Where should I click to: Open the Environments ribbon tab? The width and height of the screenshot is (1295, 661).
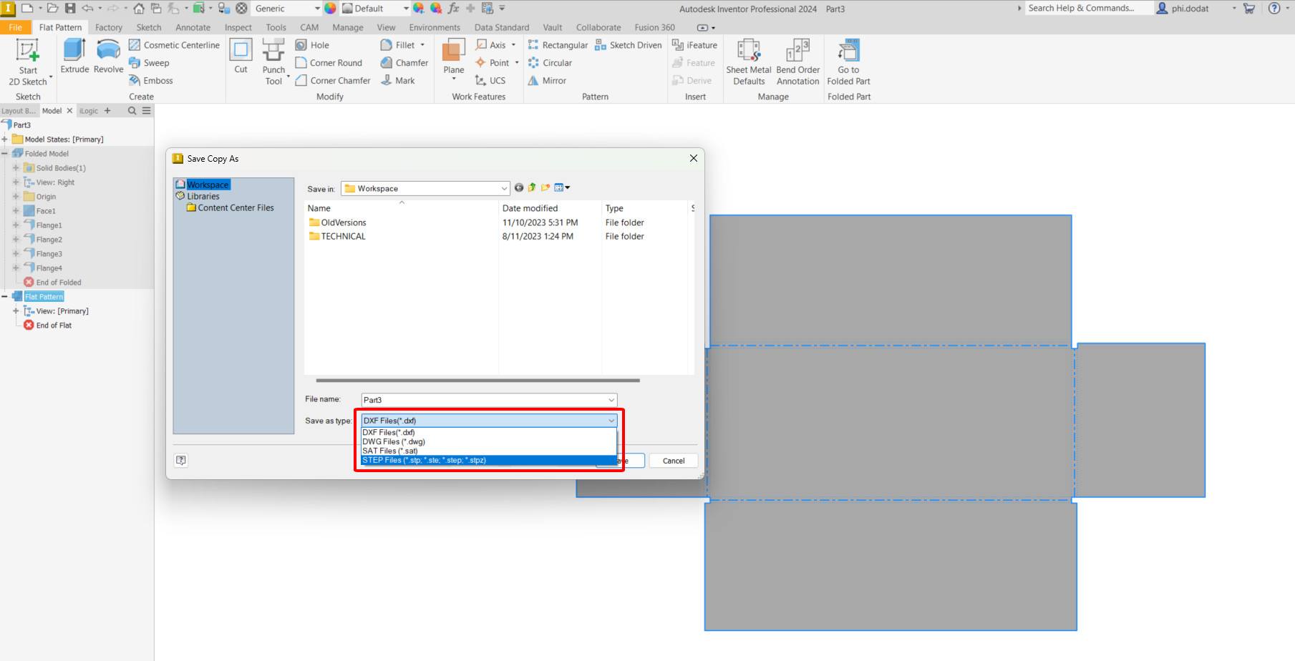click(x=435, y=27)
